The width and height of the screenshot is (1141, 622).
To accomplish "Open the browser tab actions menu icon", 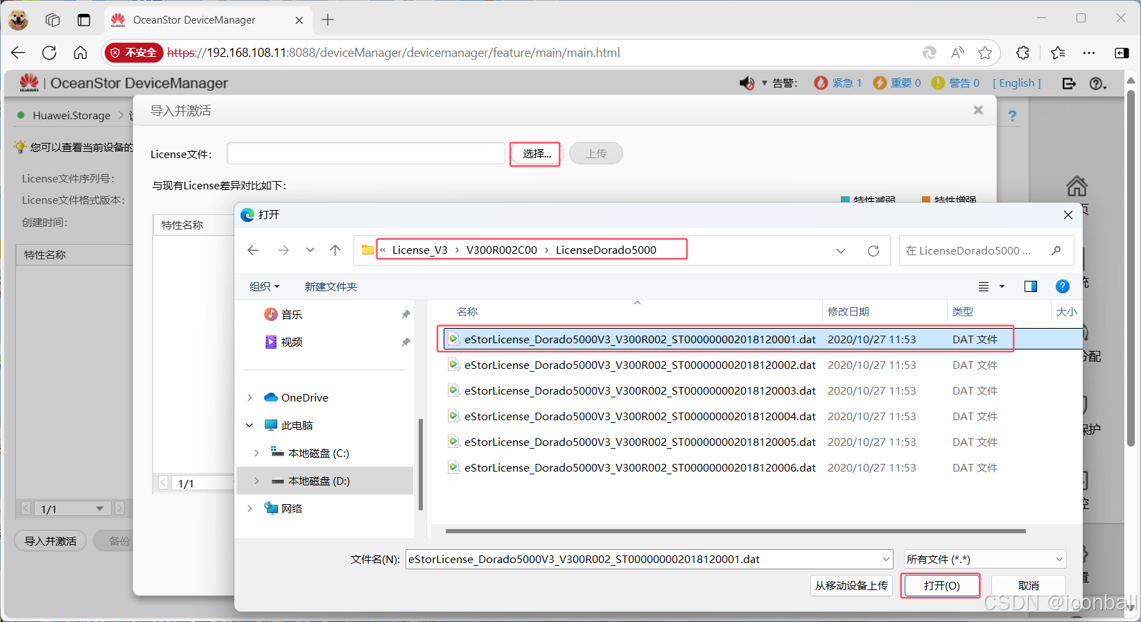I will point(84,20).
